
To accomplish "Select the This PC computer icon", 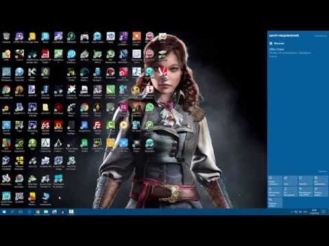I will 45,199.
